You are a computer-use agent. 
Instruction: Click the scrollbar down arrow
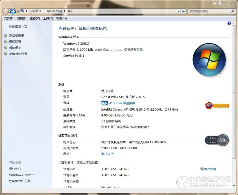tap(234, 185)
